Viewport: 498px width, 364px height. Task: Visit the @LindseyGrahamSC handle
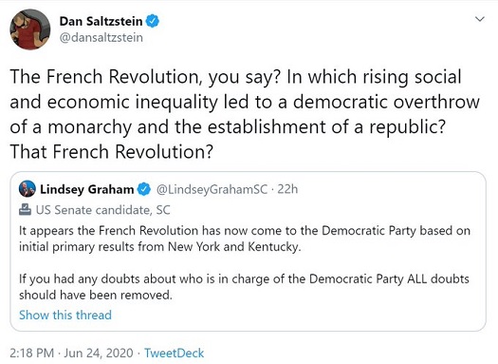212,189
